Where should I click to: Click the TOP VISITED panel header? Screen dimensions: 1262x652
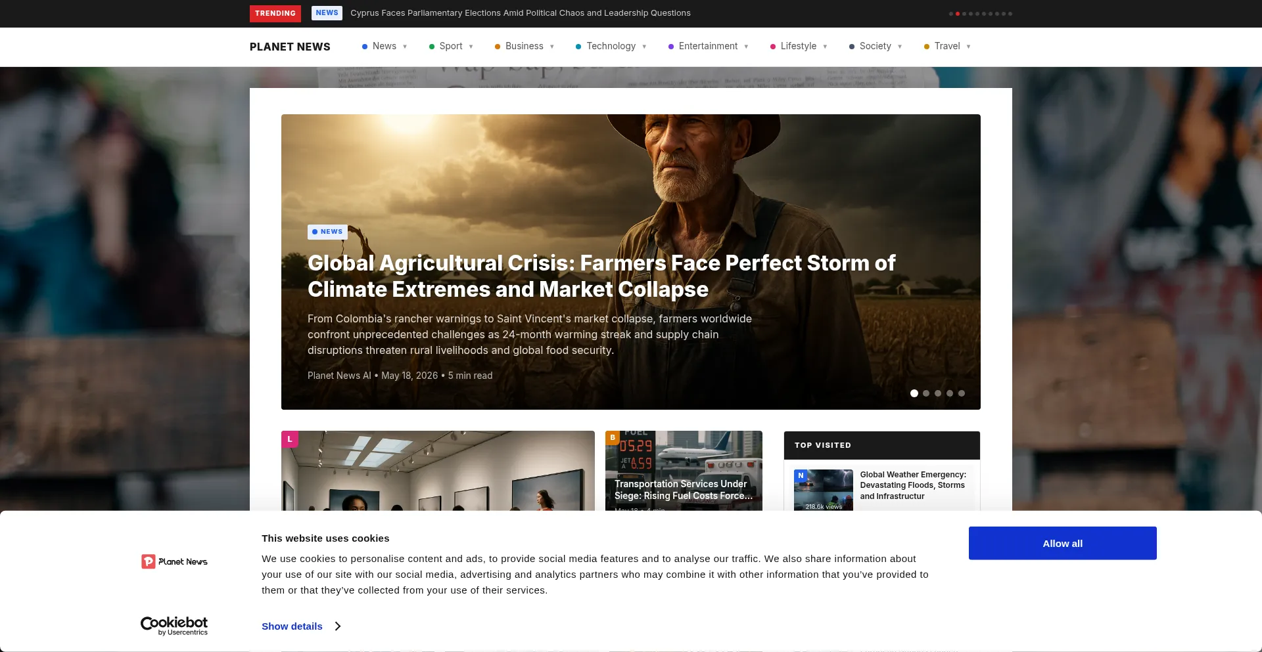click(x=882, y=445)
